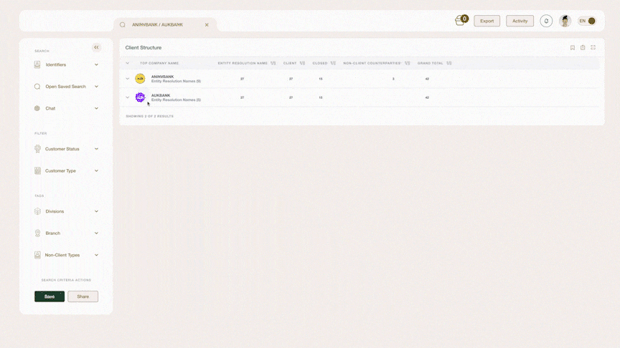Expand the Chat section
The width and height of the screenshot is (620, 348).
(x=96, y=108)
